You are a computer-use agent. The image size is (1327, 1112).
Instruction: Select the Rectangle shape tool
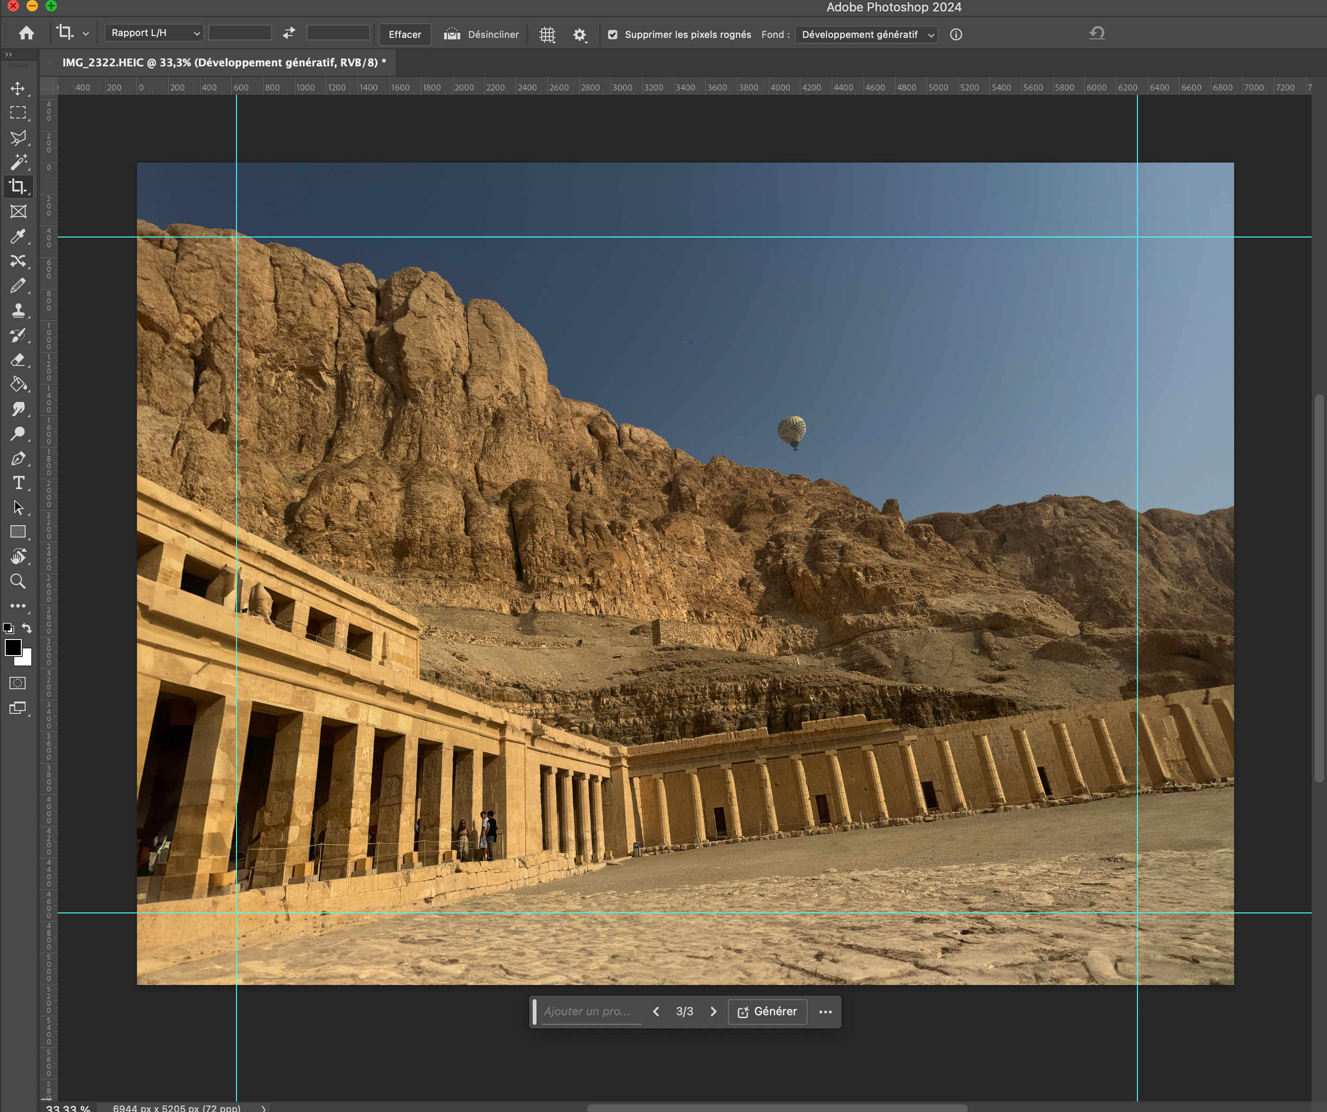18,532
